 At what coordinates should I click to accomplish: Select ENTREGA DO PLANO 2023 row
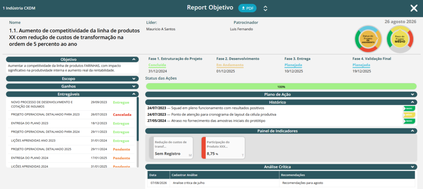point(71,123)
